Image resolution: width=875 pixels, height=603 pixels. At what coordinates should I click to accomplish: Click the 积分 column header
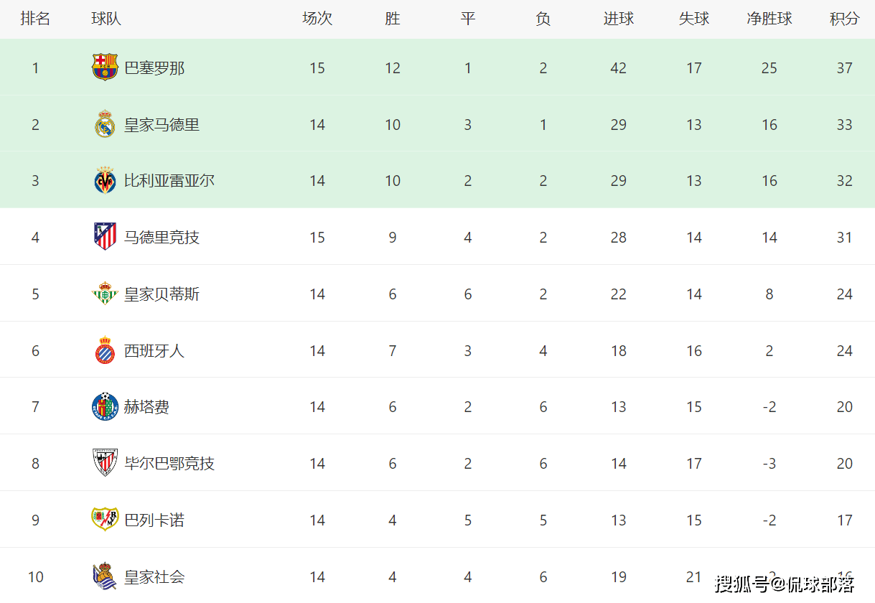coord(844,19)
